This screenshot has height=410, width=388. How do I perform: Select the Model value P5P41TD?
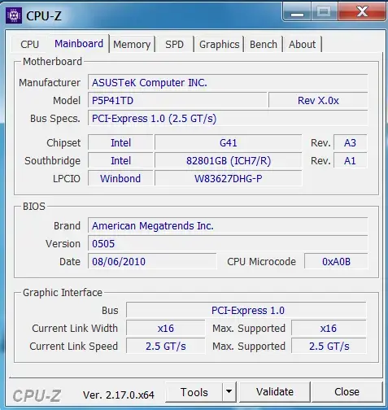[177, 101]
